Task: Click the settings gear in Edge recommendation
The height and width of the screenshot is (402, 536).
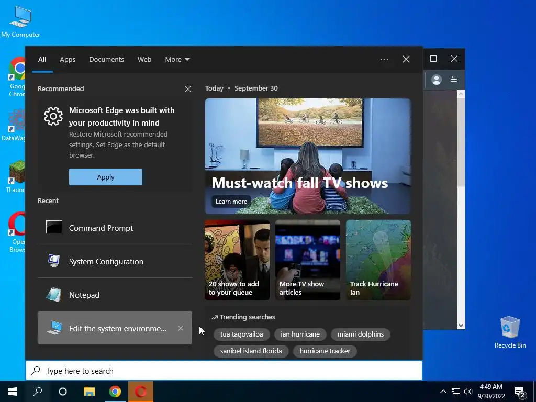Action: [x=53, y=116]
